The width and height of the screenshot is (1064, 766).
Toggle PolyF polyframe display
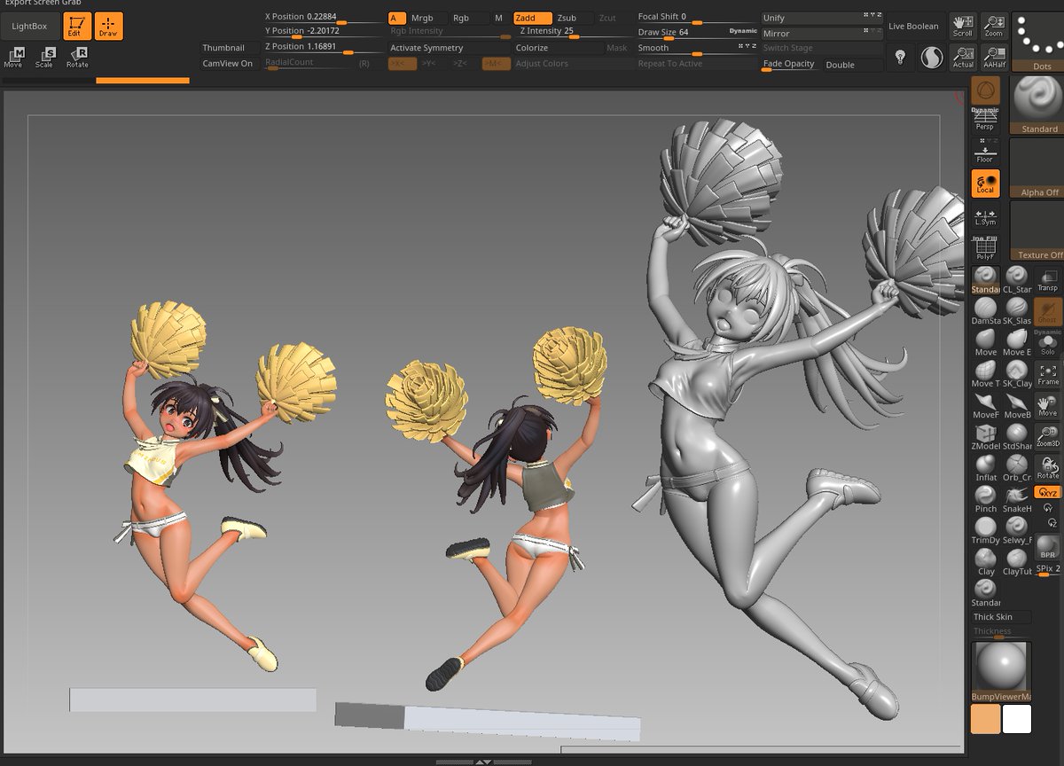tap(984, 248)
